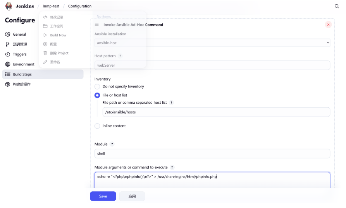Click the Configure heading

(x=20, y=20)
